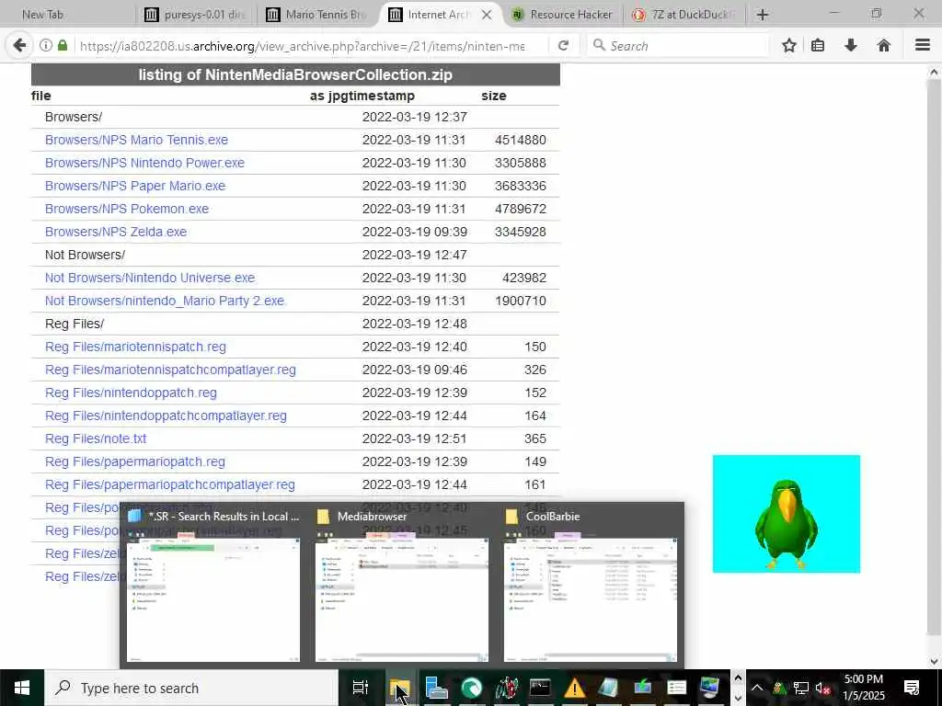Open nintendoppatchcompatlayer.reg link
Screen dimensions: 942x706
pyautogui.click(x=166, y=416)
